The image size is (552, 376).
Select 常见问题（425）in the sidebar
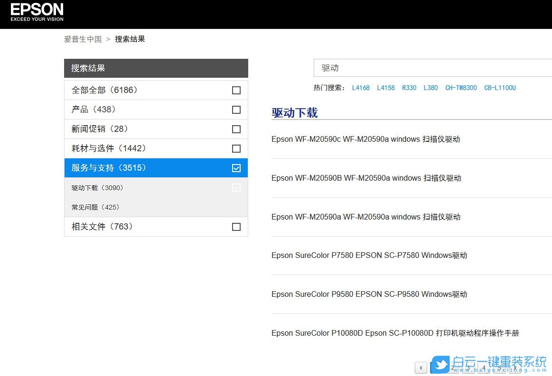(x=94, y=207)
